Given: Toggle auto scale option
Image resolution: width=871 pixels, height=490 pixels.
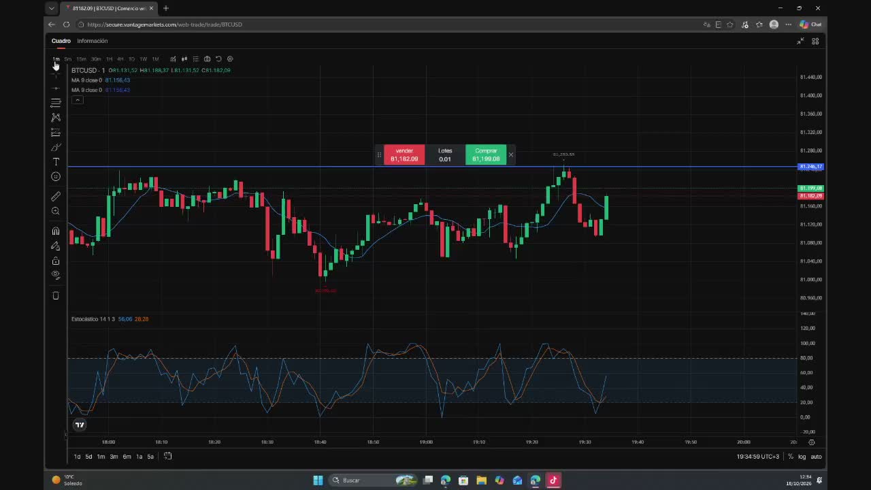Looking at the screenshot, I should click(x=816, y=457).
